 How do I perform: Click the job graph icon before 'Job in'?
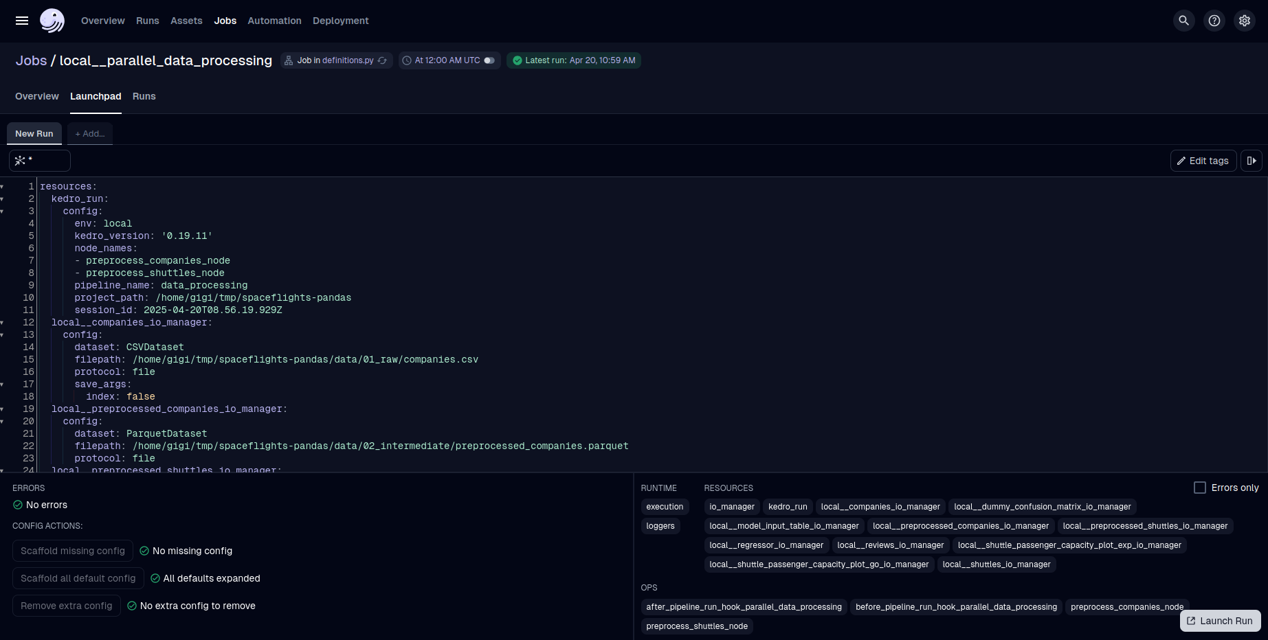pyautogui.click(x=289, y=60)
